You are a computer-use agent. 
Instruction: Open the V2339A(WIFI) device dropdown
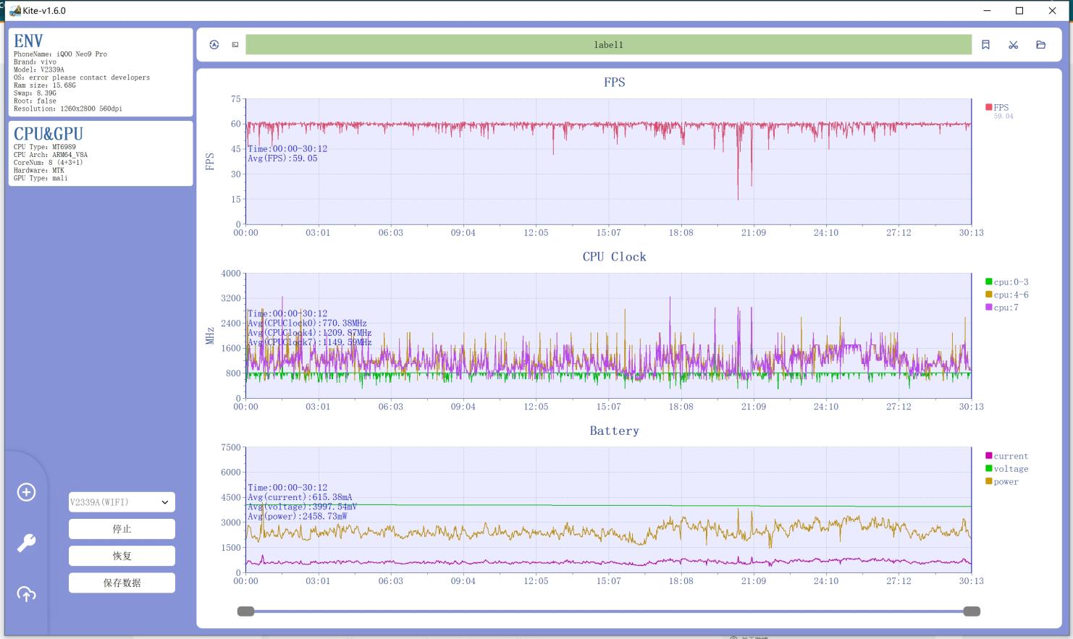click(x=122, y=502)
